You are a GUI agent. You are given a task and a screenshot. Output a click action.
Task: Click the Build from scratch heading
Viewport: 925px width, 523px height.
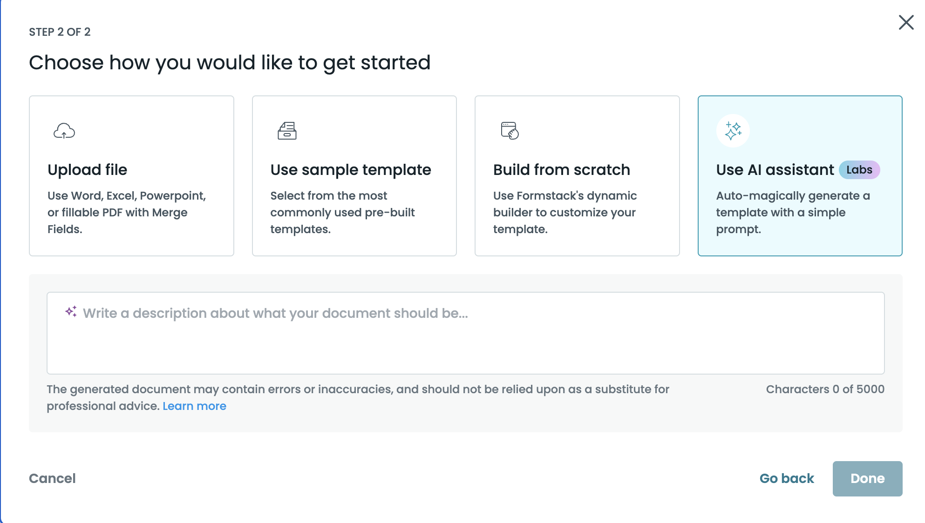click(x=561, y=169)
